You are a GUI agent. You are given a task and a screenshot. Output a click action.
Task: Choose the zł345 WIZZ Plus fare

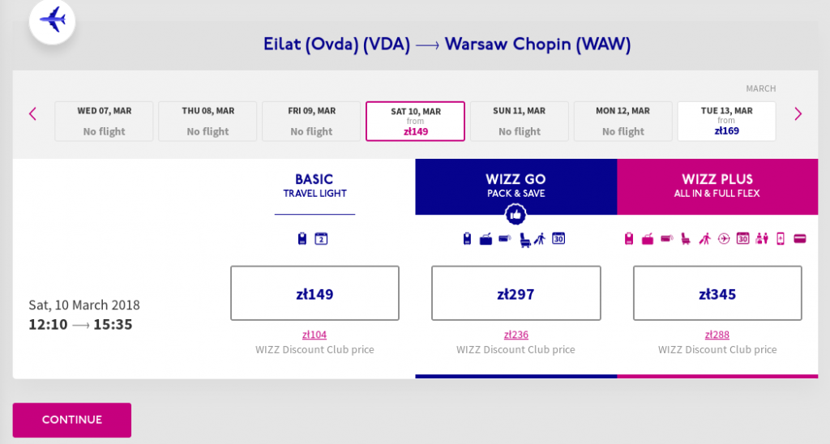coord(717,293)
